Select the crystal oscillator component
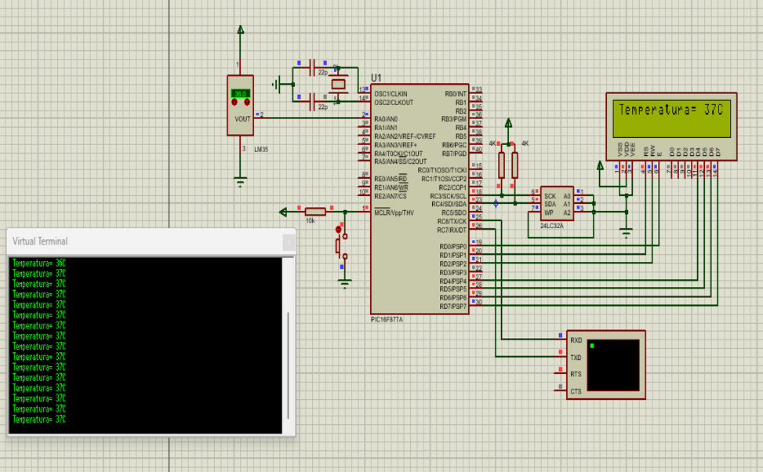 click(x=339, y=84)
